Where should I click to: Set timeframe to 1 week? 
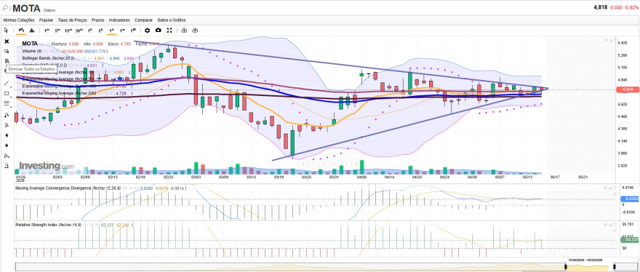122,31
